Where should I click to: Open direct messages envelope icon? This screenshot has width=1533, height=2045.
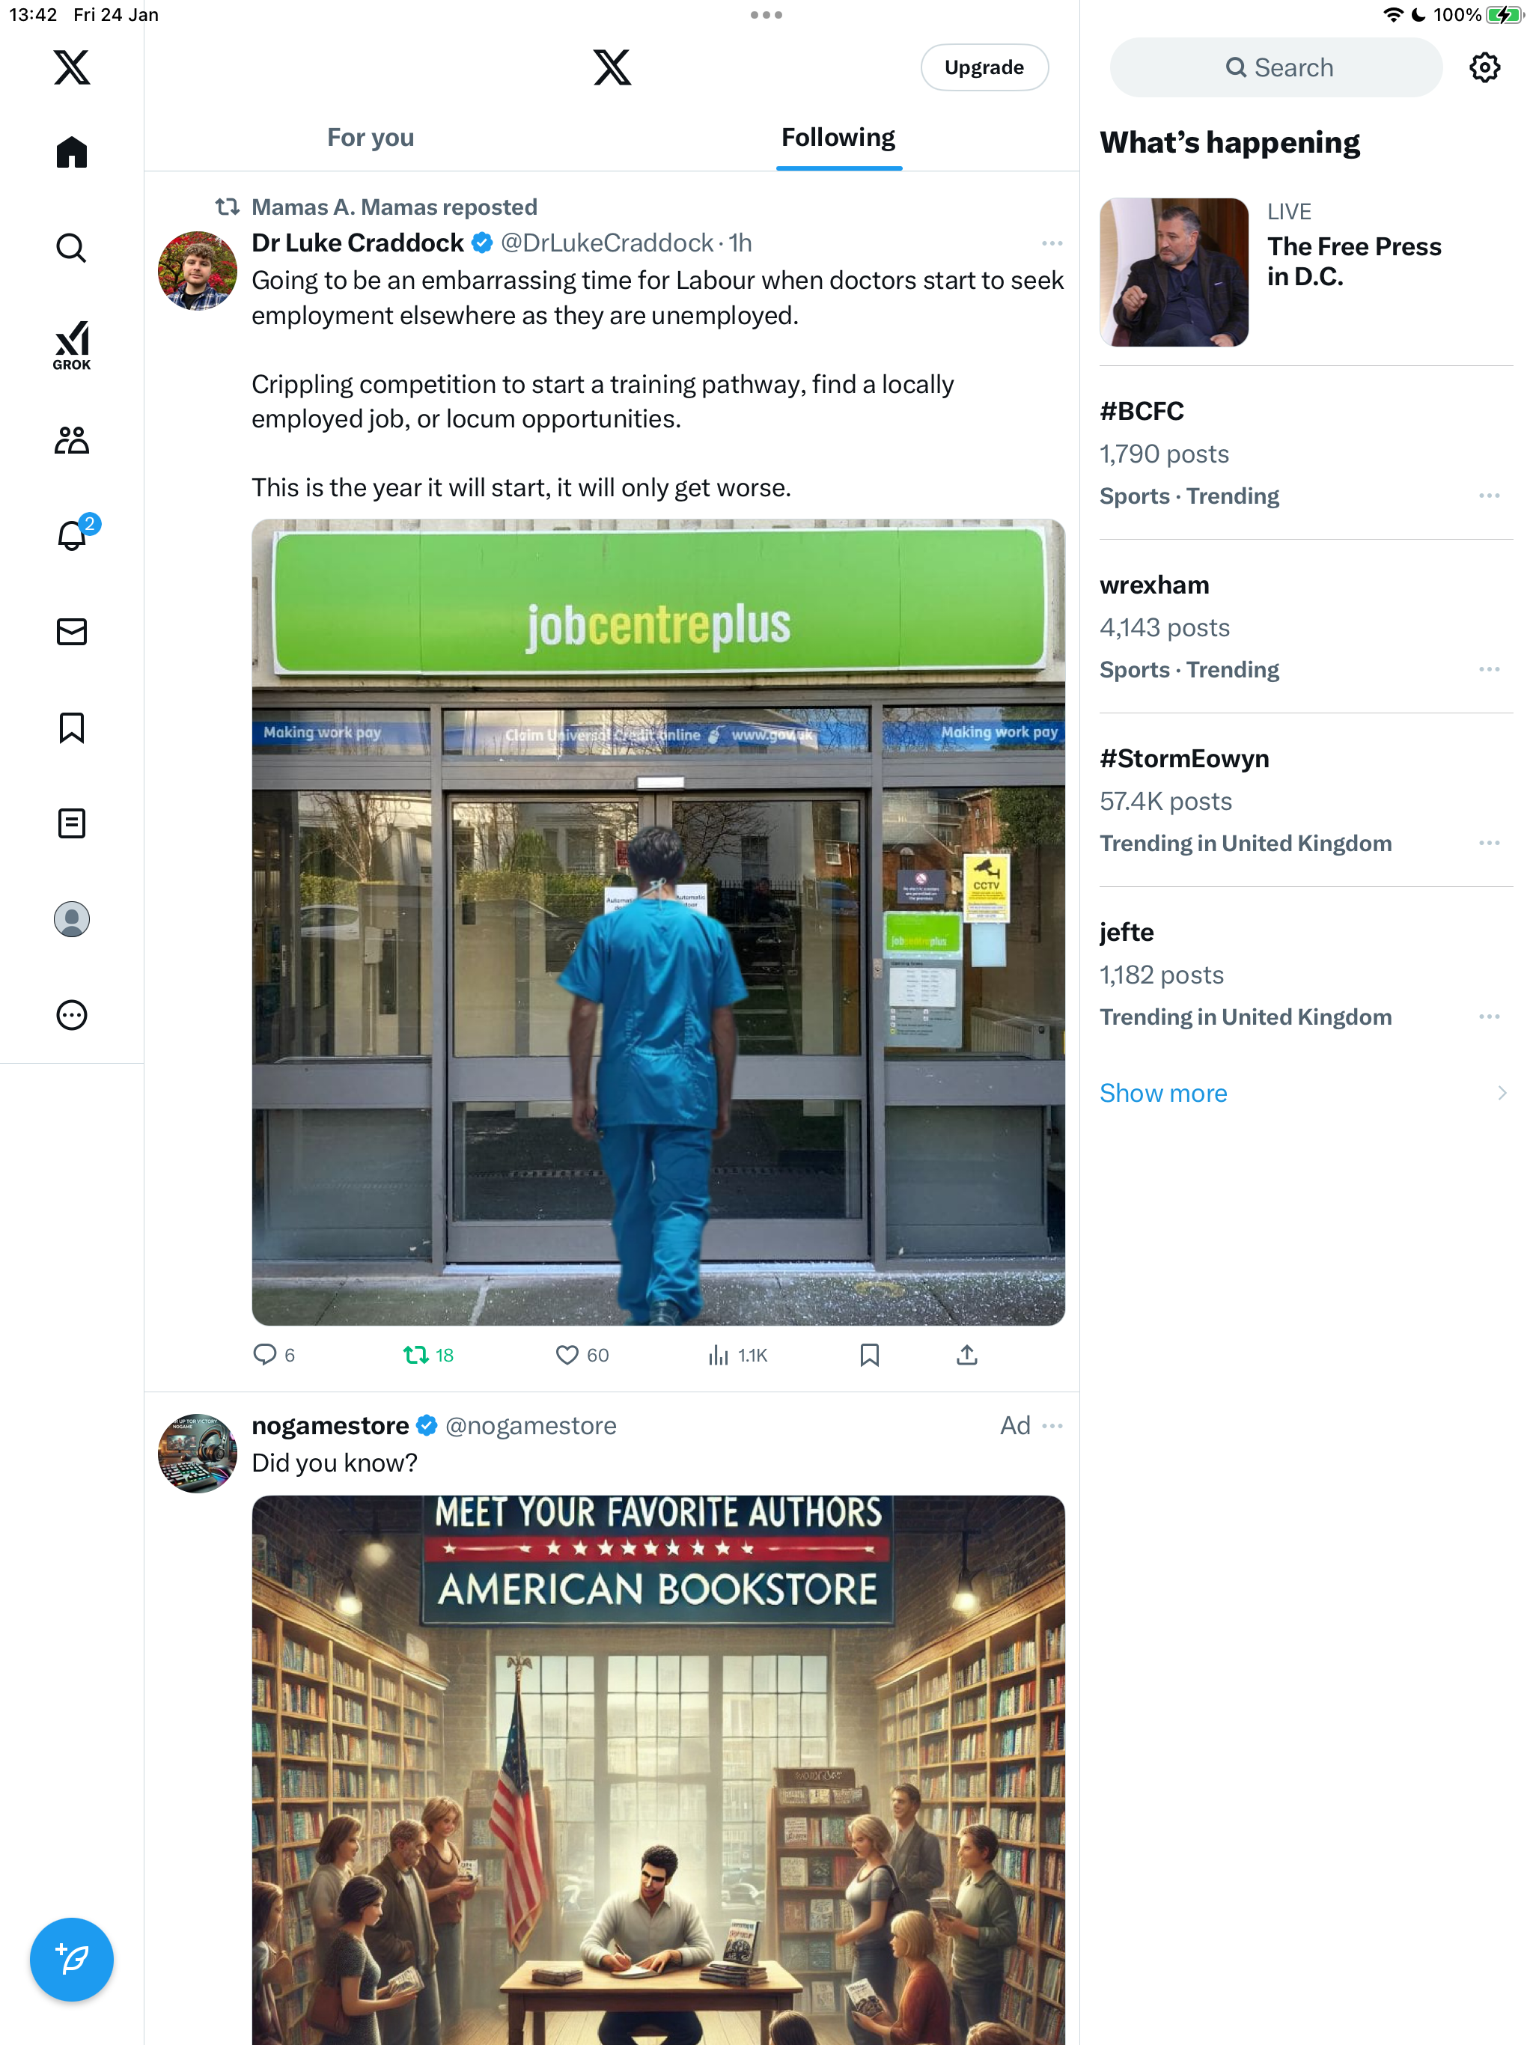click(x=71, y=632)
